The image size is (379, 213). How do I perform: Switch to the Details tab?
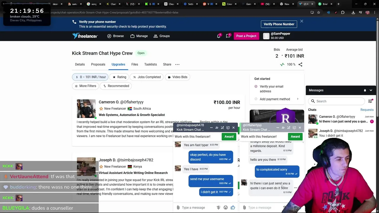80,64
